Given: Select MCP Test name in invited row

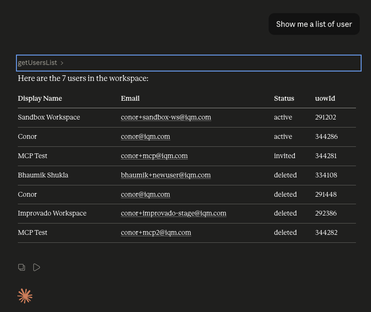Looking at the screenshot, I should pyautogui.click(x=33, y=156).
